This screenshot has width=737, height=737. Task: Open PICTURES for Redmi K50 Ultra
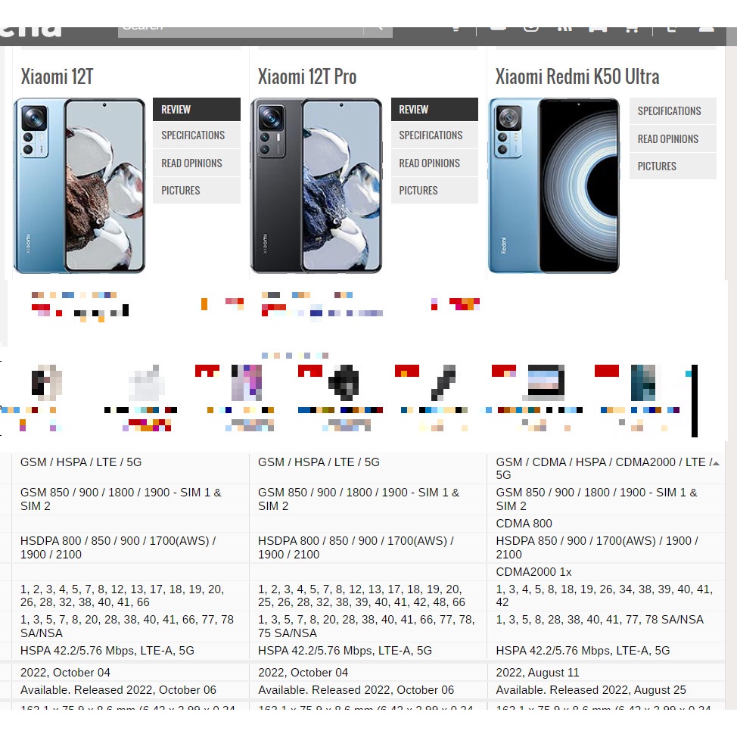[x=673, y=166]
